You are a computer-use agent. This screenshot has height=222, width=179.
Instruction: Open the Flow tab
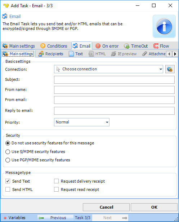pyautogui.click(x=161, y=46)
